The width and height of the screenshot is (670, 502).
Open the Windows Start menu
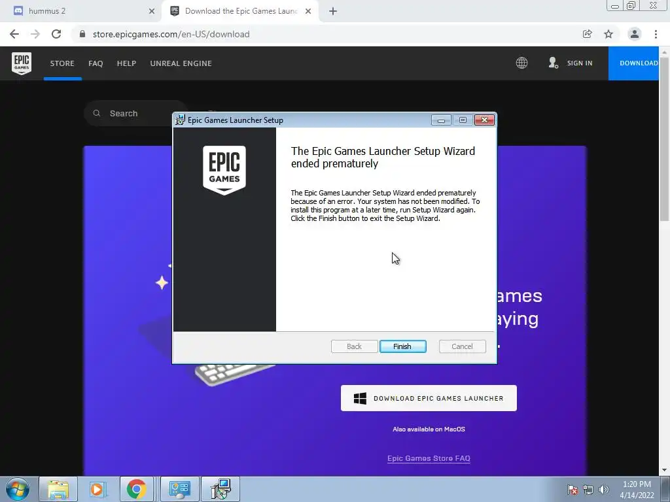(18, 489)
